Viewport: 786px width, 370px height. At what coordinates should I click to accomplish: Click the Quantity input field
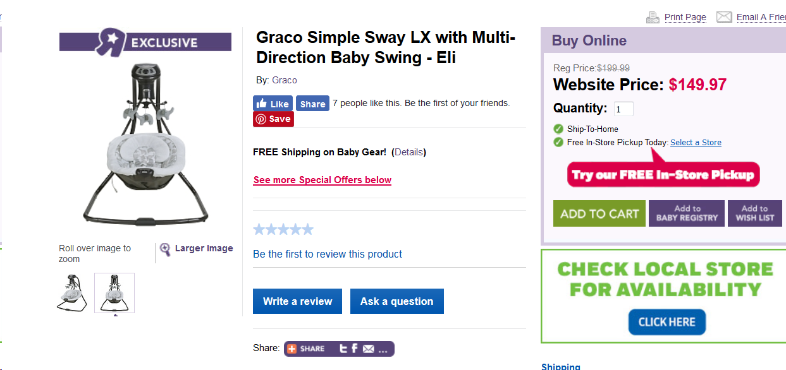(623, 109)
